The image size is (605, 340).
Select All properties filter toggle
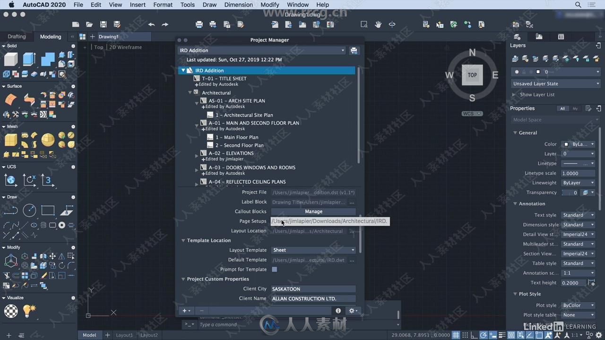(x=562, y=109)
